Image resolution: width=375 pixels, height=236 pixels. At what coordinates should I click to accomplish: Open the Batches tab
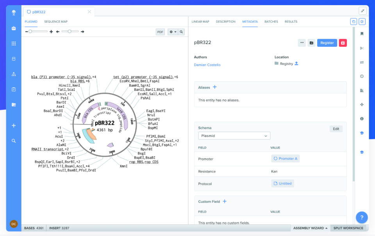(271, 21)
